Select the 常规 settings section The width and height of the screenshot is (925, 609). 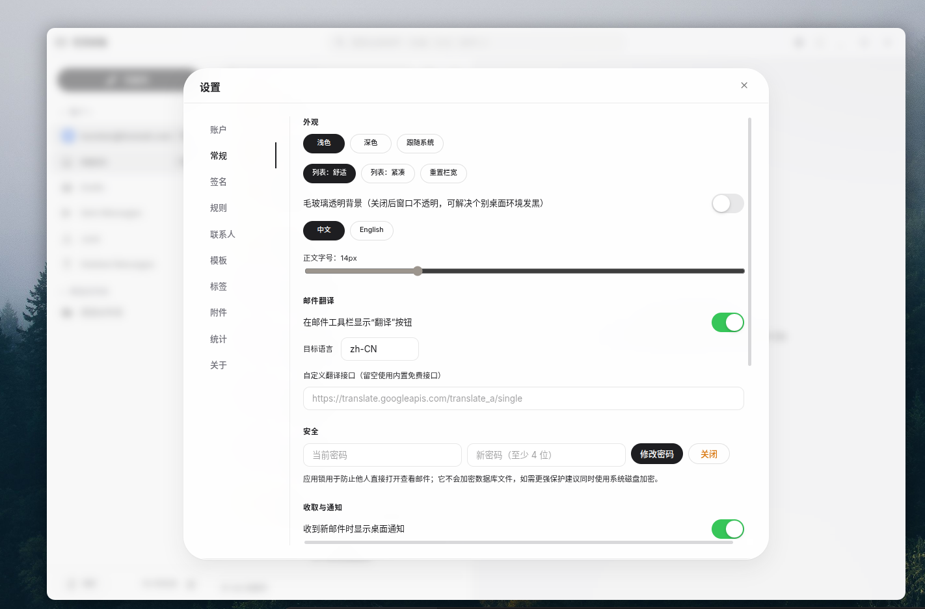tap(219, 156)
